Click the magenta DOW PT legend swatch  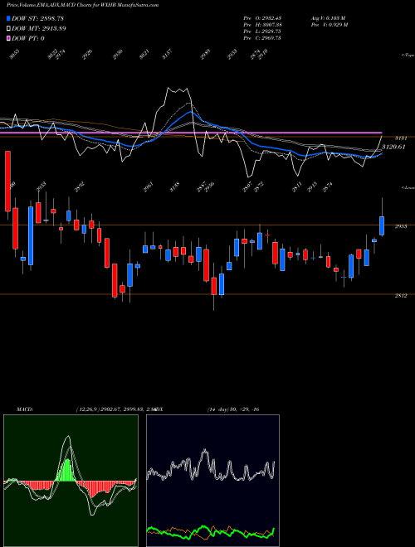coord(9,38)
